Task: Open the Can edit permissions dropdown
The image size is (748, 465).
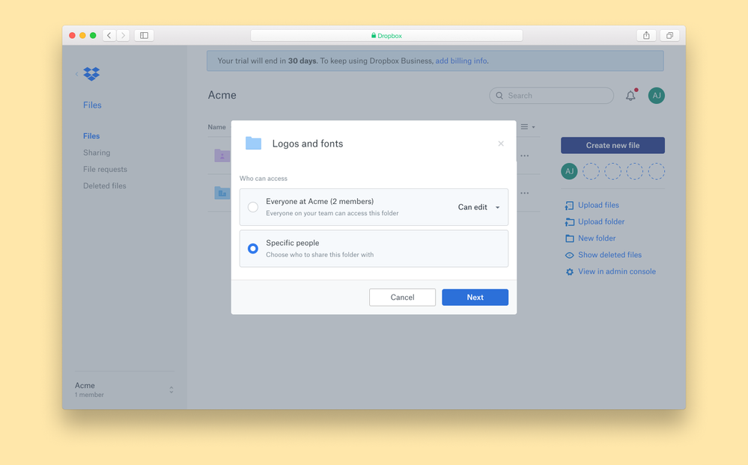Action: point(477,207)
